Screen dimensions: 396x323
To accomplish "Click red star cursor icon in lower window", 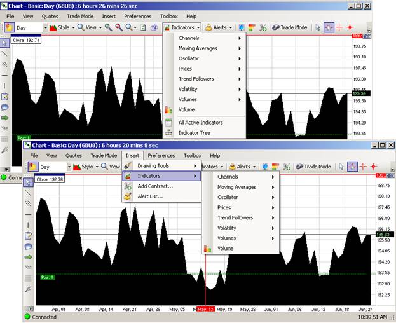I will tap(374, 167).
